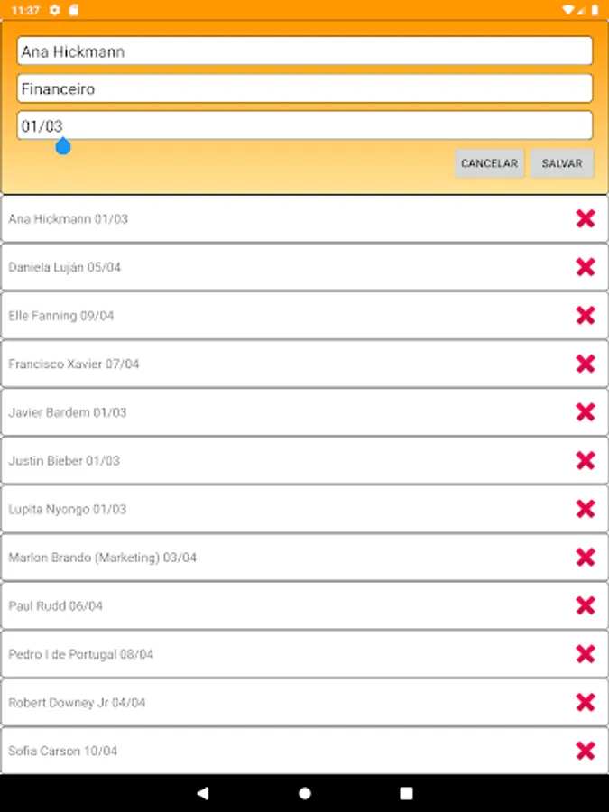The height and width of the screenshot is (812, 609).
Task: Remove the Sofia Carson entry
Action: click(x=586, y=751)
